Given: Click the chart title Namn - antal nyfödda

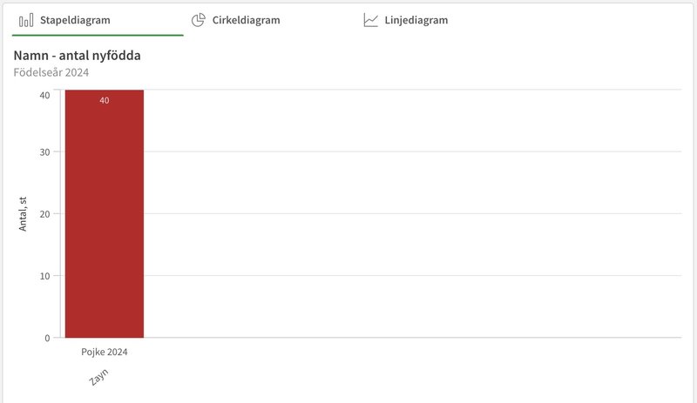Looking at the screenshot, I should click(77, 56).
